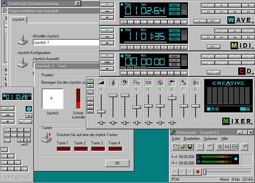Viewport: 255px width, 183px height.
Task: Click OK in Joystick 1 Test dialog
Action: (x=117, y=163)
